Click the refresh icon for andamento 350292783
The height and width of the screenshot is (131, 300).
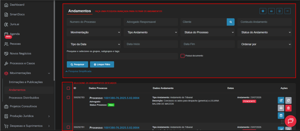pyautogui.click(x=288, y=100)
